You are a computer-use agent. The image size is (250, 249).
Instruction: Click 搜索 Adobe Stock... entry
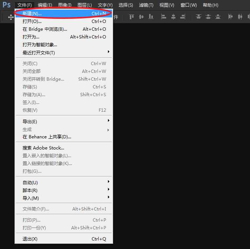[43, 148]
